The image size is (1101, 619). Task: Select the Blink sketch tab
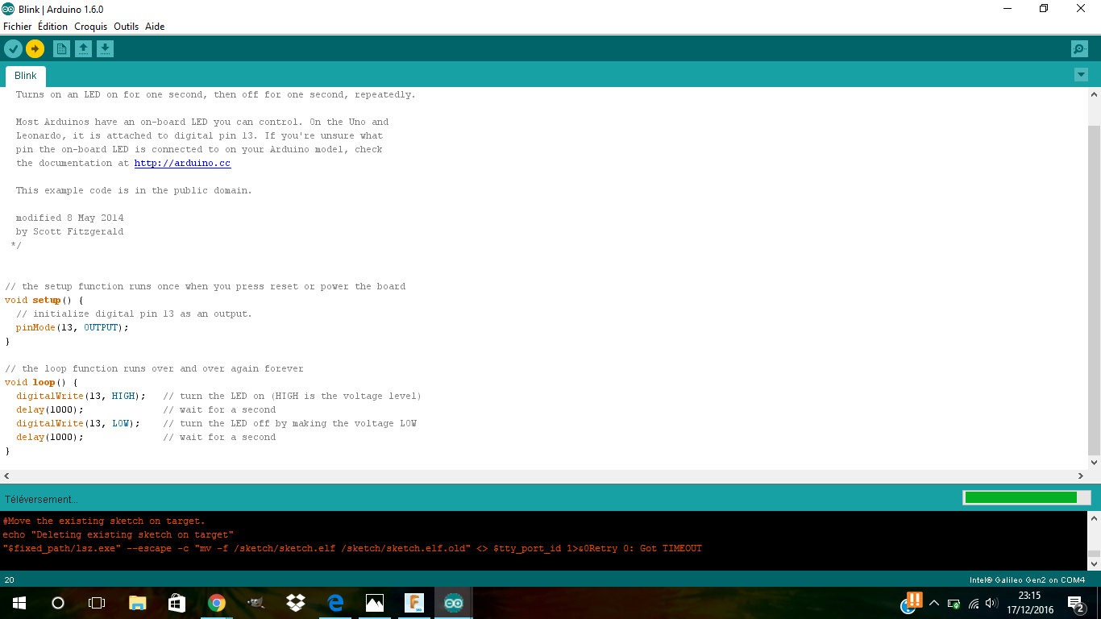pos(26,76)
